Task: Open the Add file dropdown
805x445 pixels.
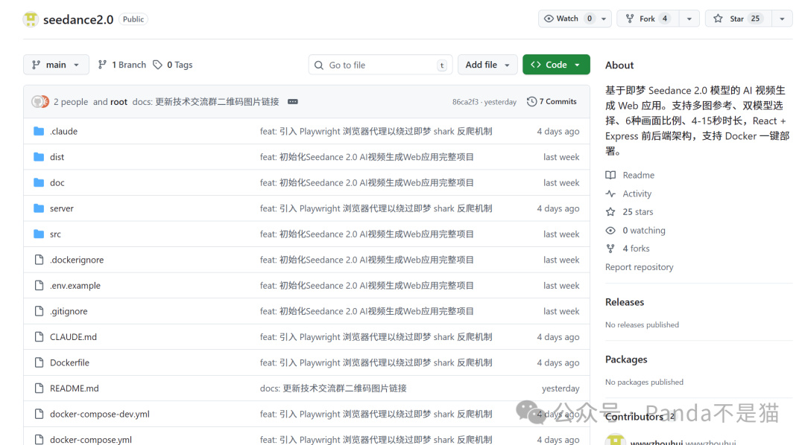Action: [x=487, y=65]
